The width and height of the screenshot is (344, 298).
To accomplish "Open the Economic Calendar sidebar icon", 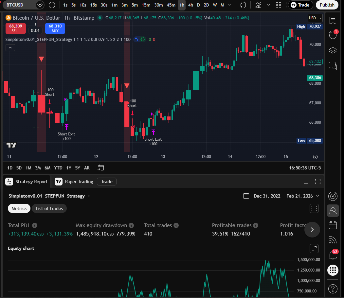I will click(333, 225).
